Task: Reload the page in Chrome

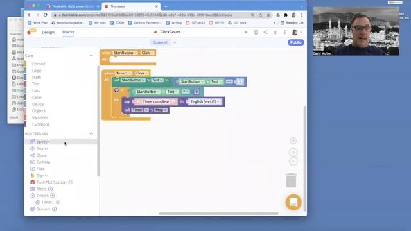Action: [x=46, y=15]
